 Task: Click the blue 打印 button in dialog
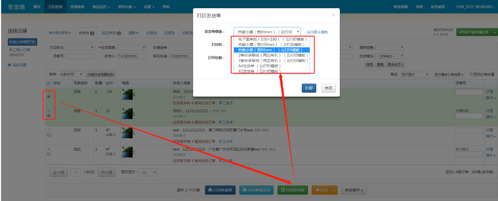click(x=309, y=88)
